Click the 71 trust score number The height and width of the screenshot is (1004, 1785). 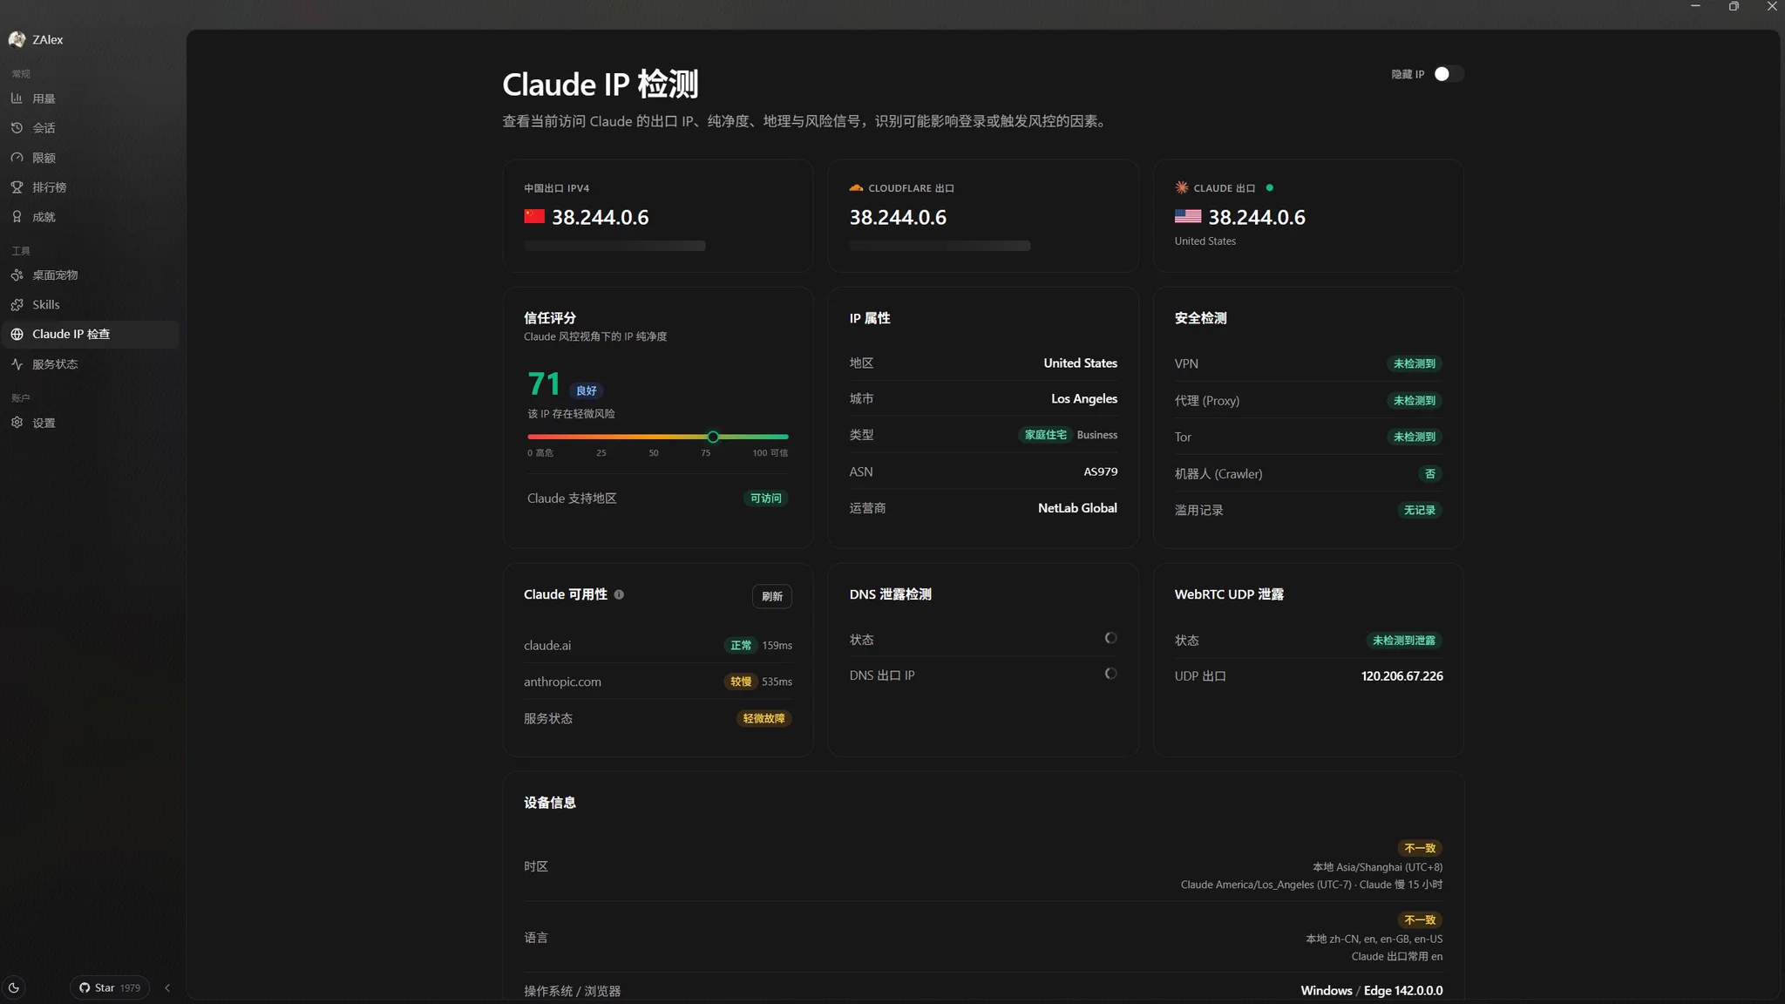click(x=544, y=383)
